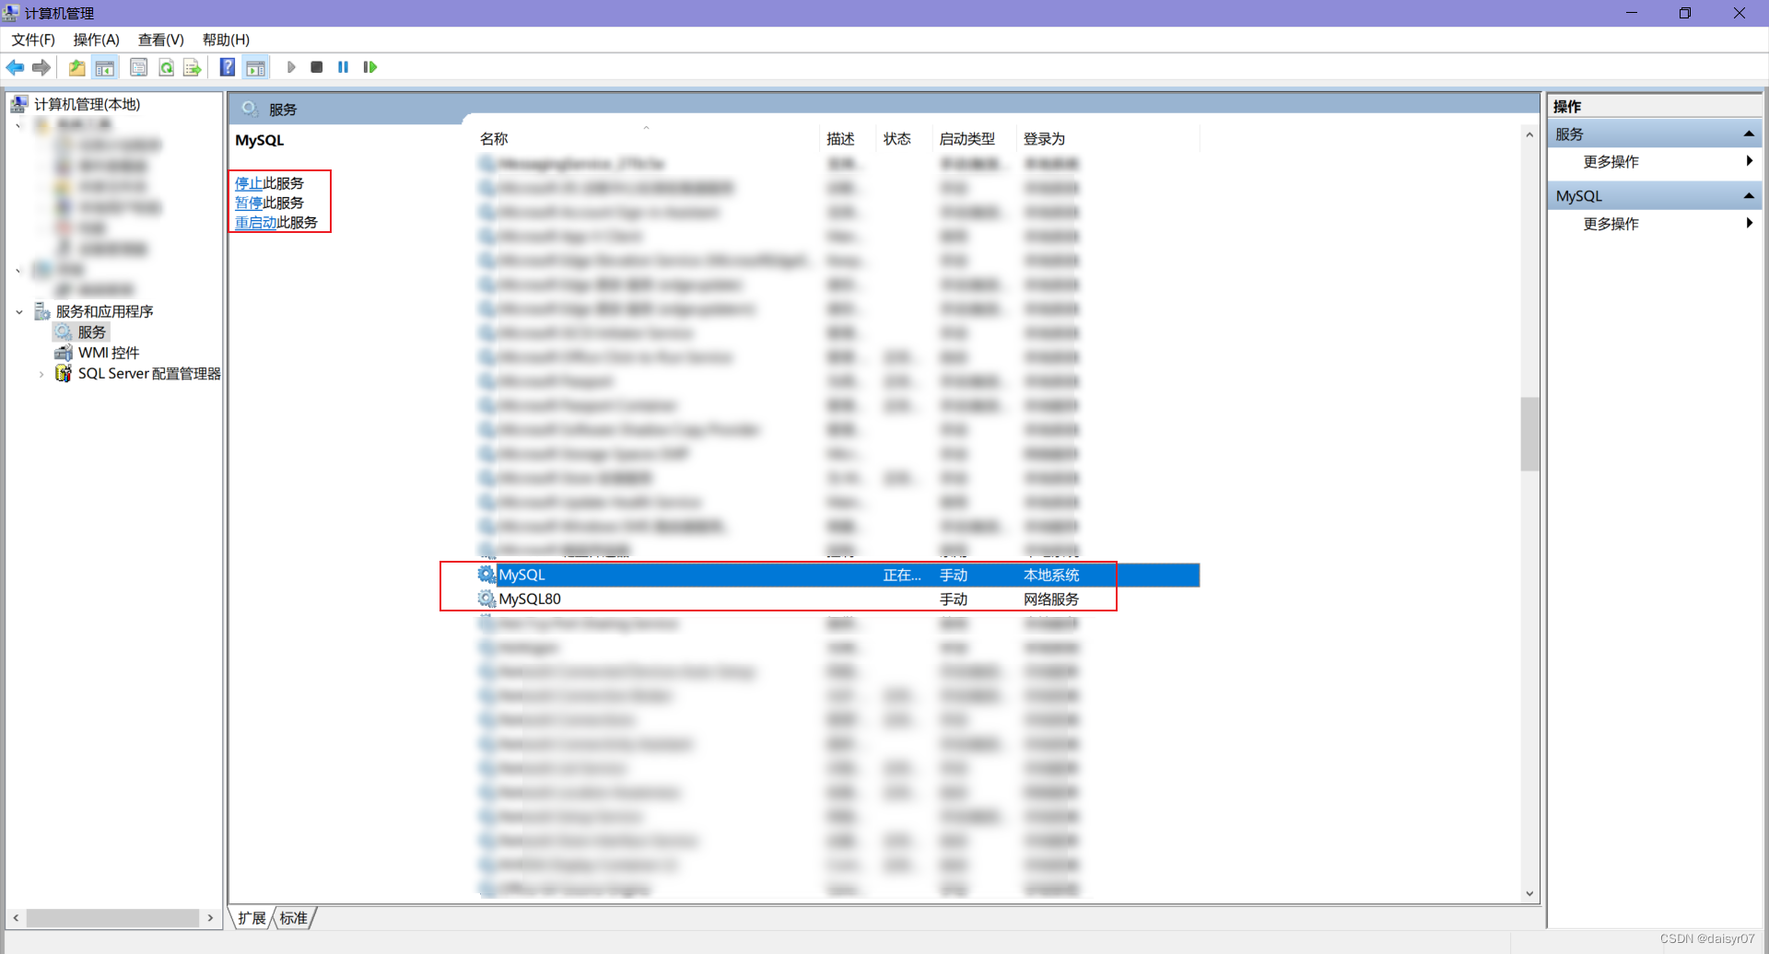Click the services list vertical scrollbar thumb
Viewport: 1769px width, 954px height.
(1529, 434)
